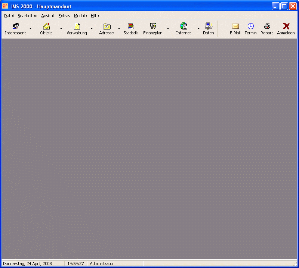Open the Report printer icon

pos(267,26)
